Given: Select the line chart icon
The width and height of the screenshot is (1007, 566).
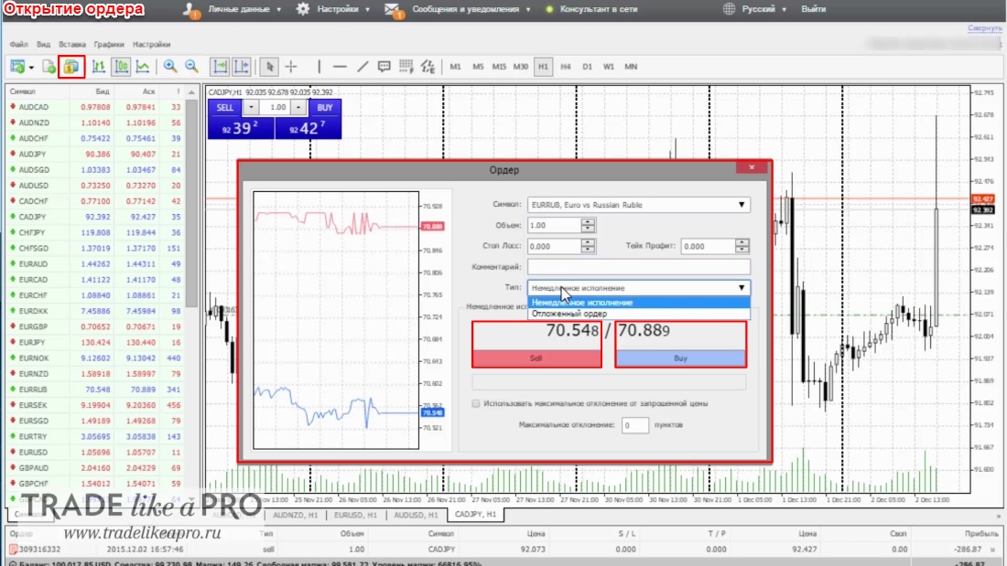Looking at the screenshot, I should [x=143, y=67].
